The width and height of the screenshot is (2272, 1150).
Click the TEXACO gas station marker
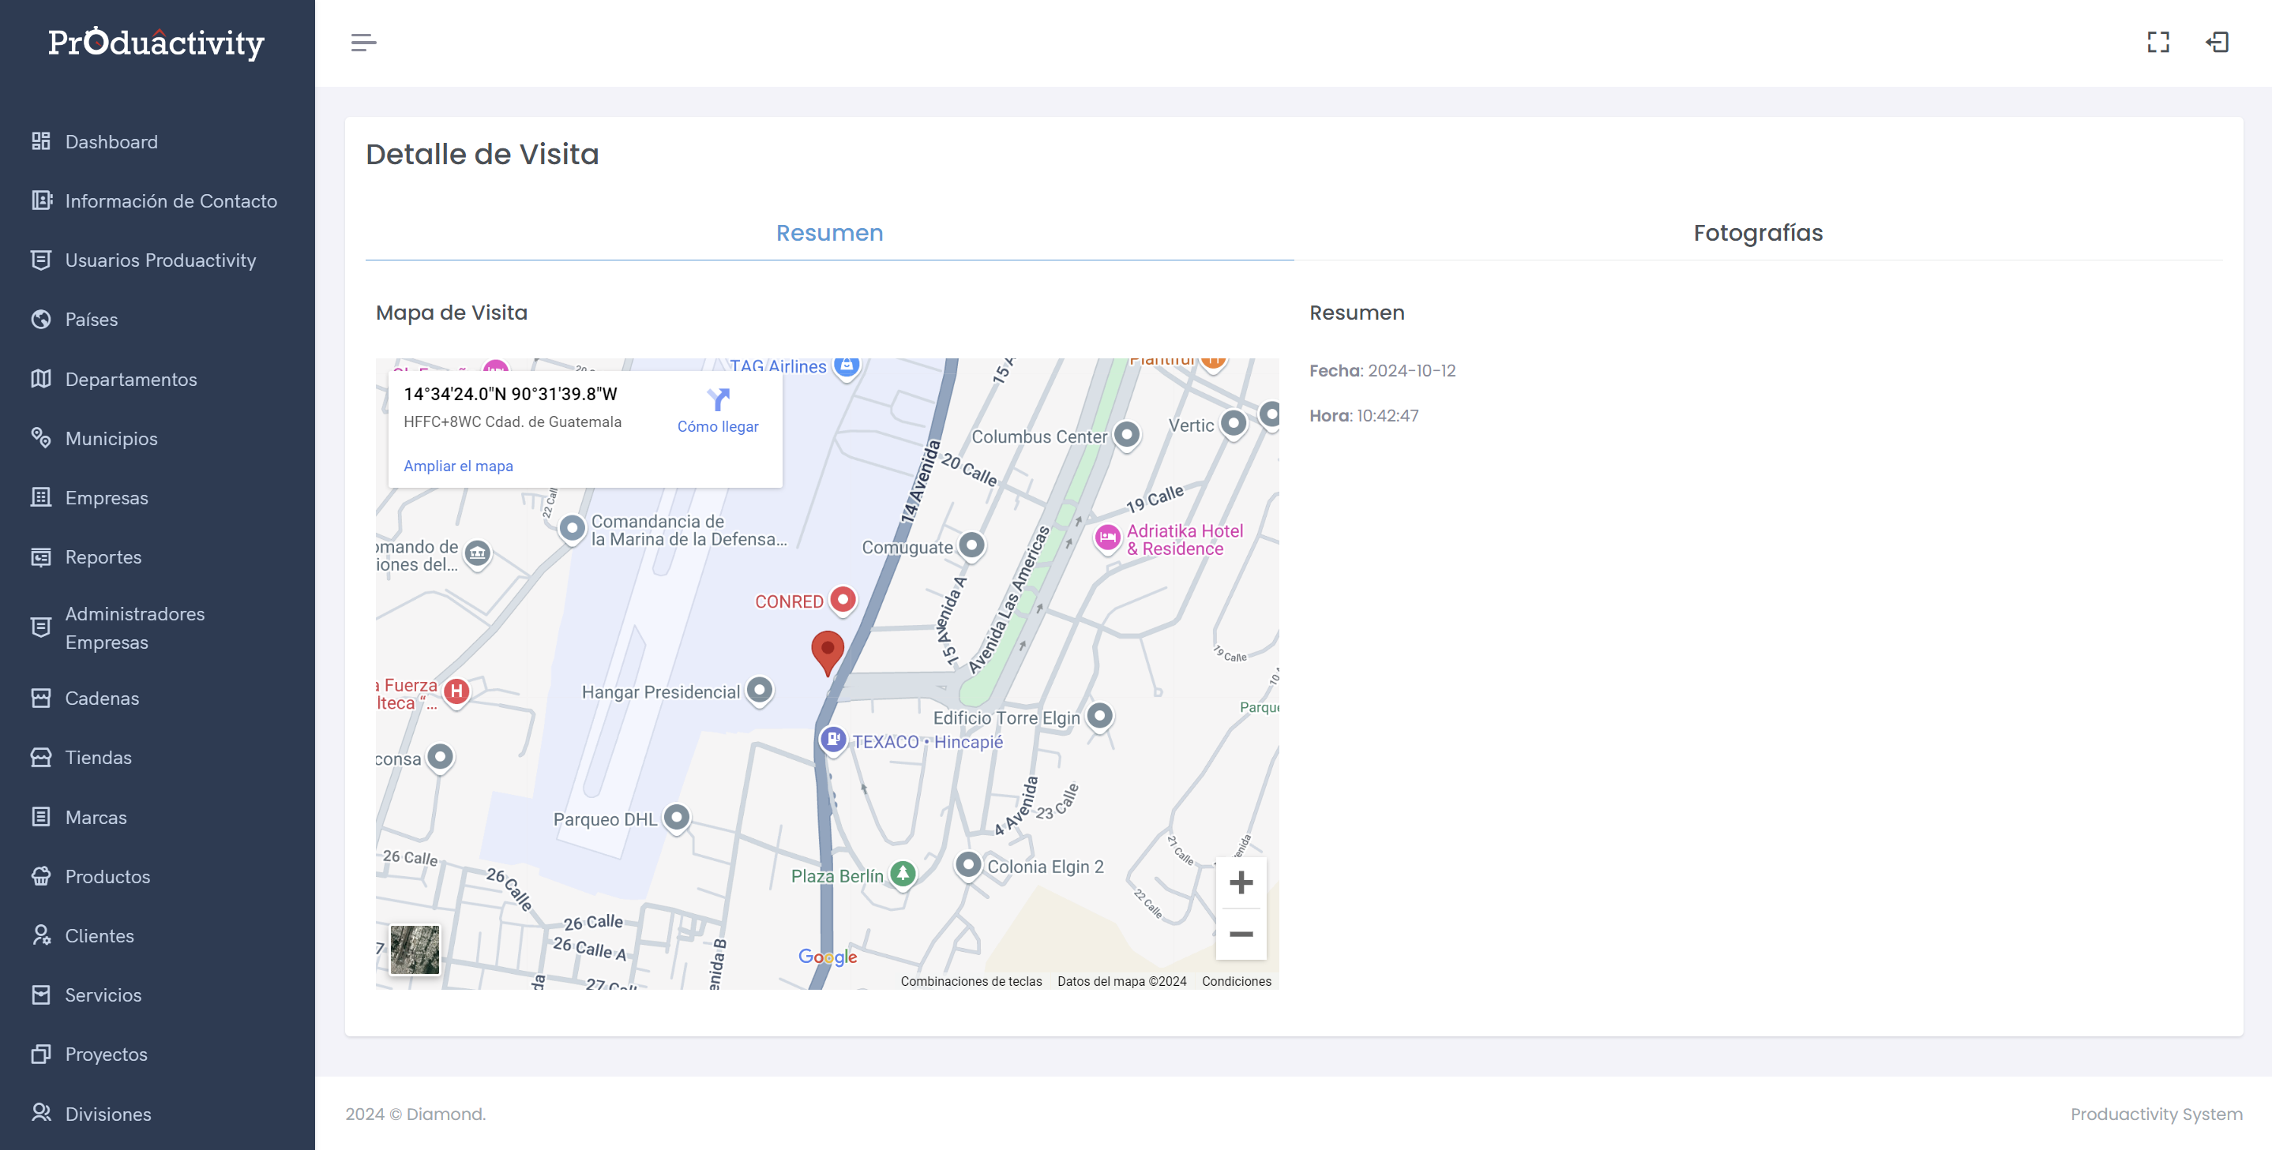click(832, 740)
